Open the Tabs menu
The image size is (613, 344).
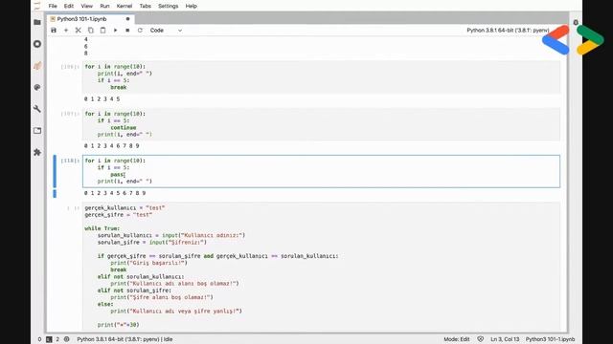145,6
